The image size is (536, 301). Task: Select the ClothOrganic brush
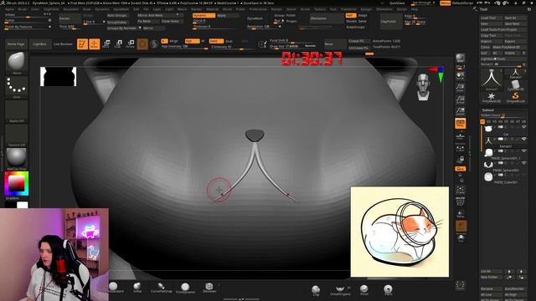[340, 290]
